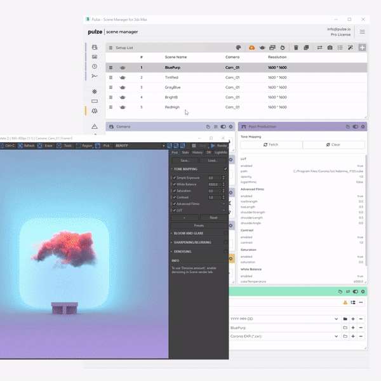Click the curve sidebar icon
381x381 pixels.
(95, 76)
